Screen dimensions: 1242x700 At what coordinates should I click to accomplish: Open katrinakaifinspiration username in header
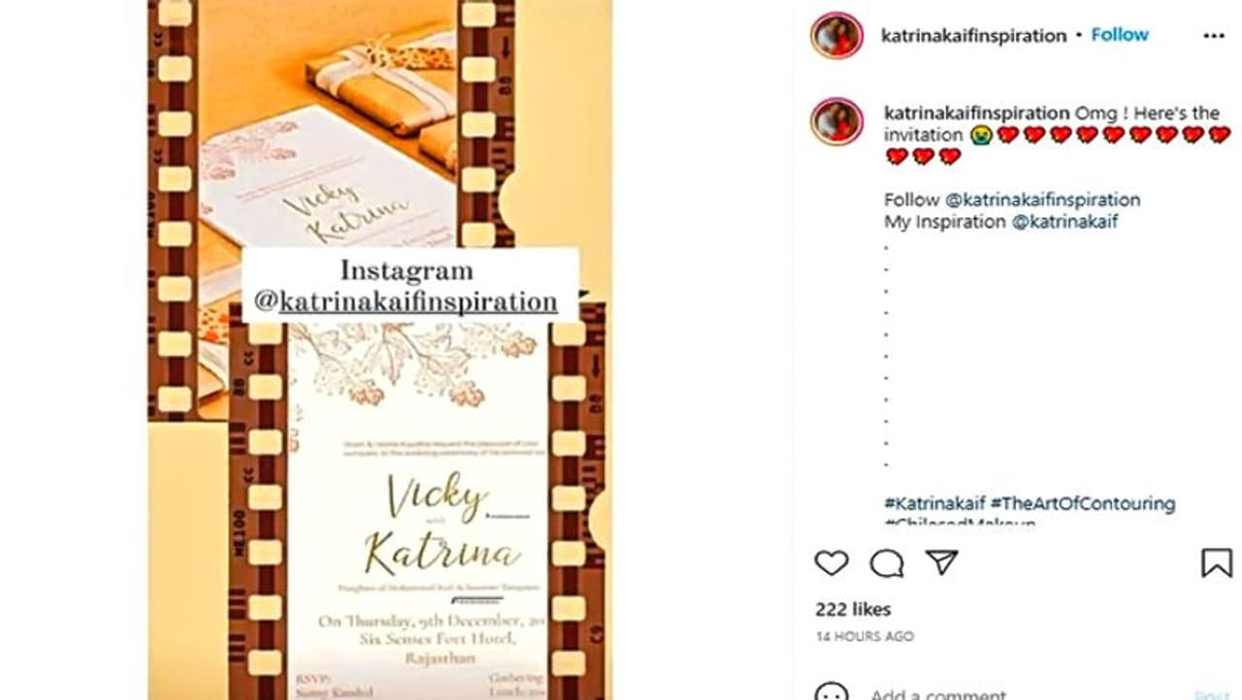coord(973,36)
